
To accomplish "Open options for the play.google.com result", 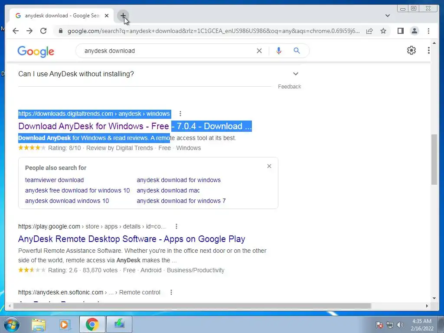I will click(176, 226).
